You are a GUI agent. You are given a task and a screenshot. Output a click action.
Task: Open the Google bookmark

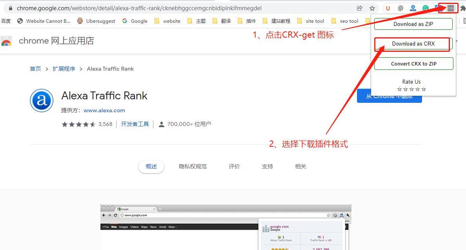click(135, 21)
